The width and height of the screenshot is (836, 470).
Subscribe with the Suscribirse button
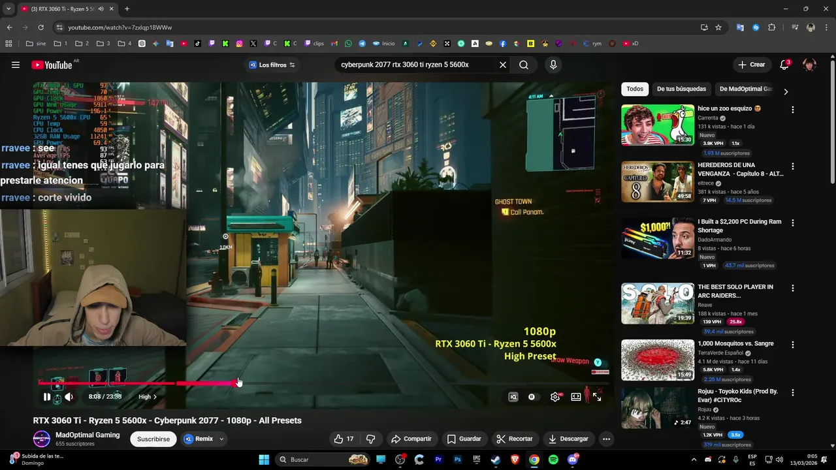(153, 439)
